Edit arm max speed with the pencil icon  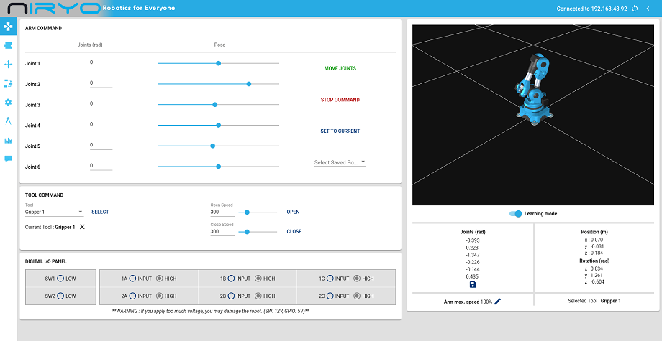[x=497, y=302]
